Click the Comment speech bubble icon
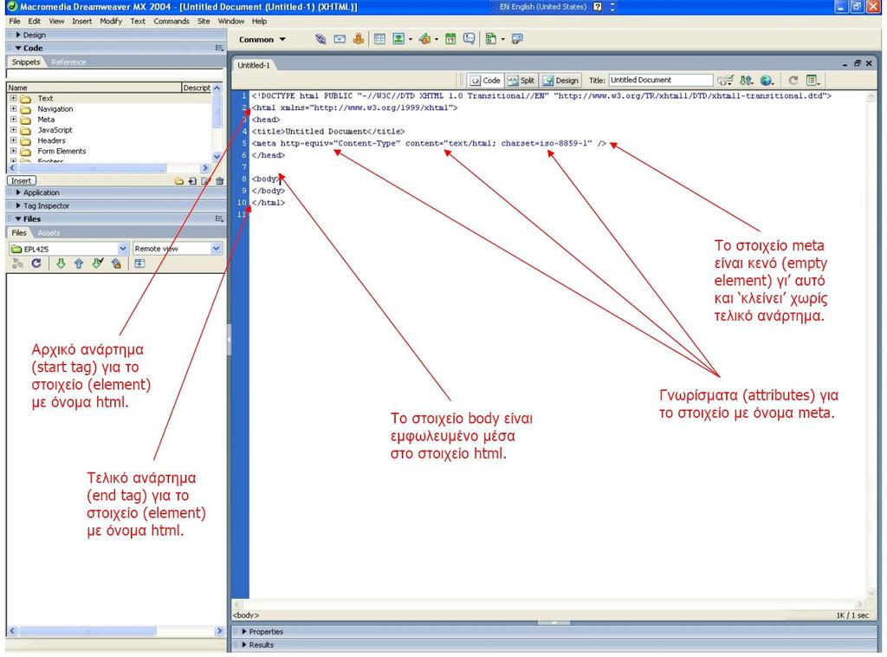 [469, 39]
